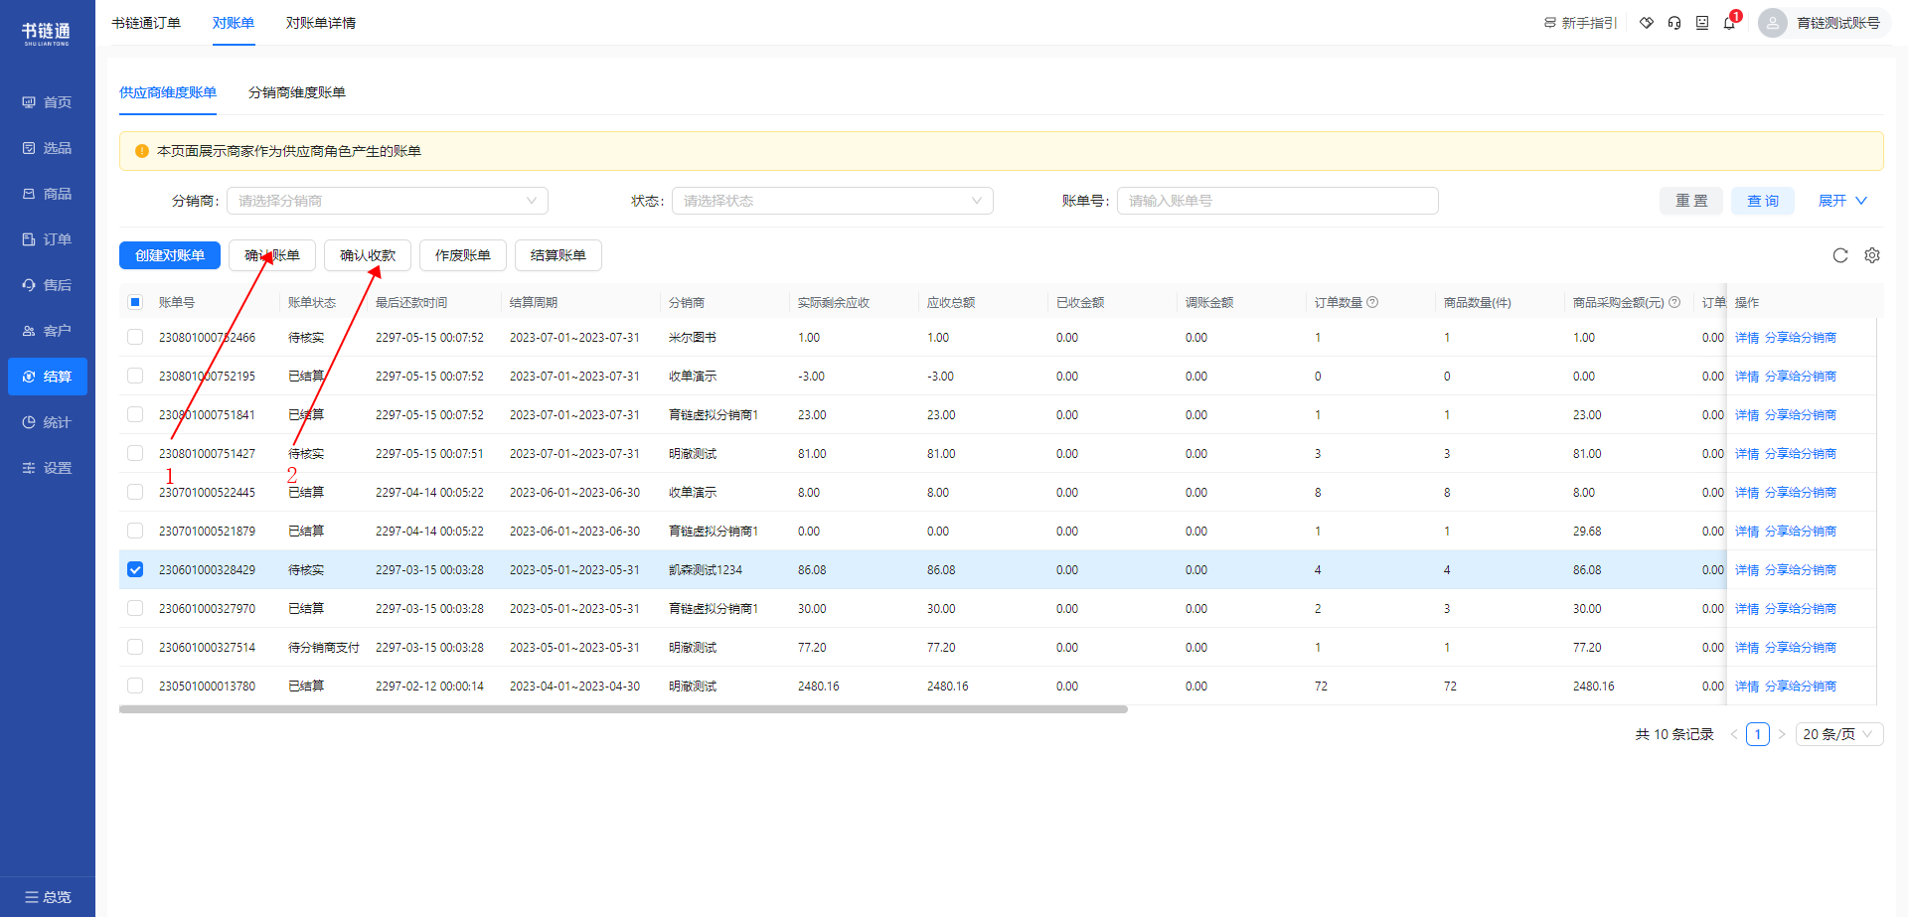
Task: Check the row for bill 230701000522445
Action: click(x=135, y=493)
